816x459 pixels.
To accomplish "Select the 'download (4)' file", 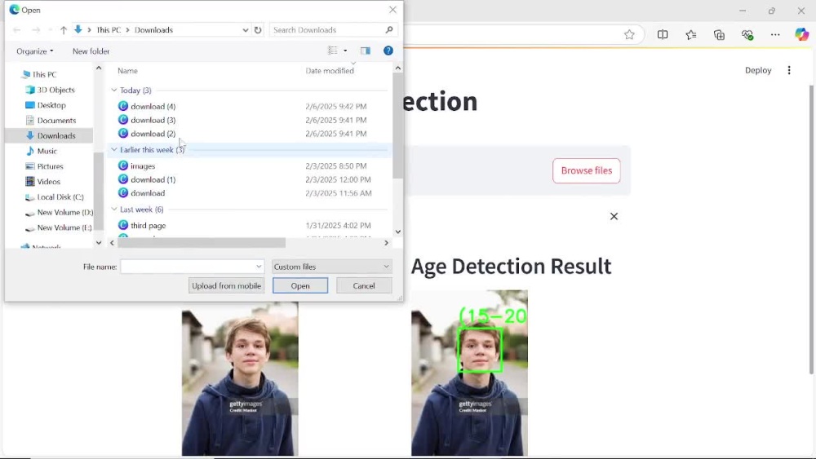I will tap(153, 106).
